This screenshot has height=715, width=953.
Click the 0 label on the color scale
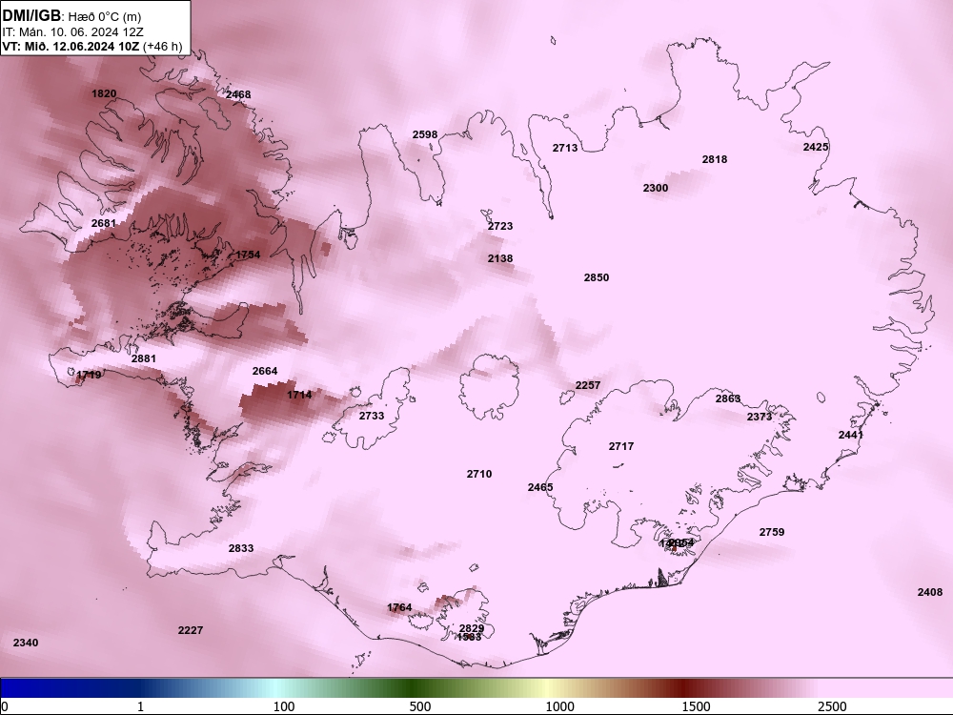coord(6,706)
